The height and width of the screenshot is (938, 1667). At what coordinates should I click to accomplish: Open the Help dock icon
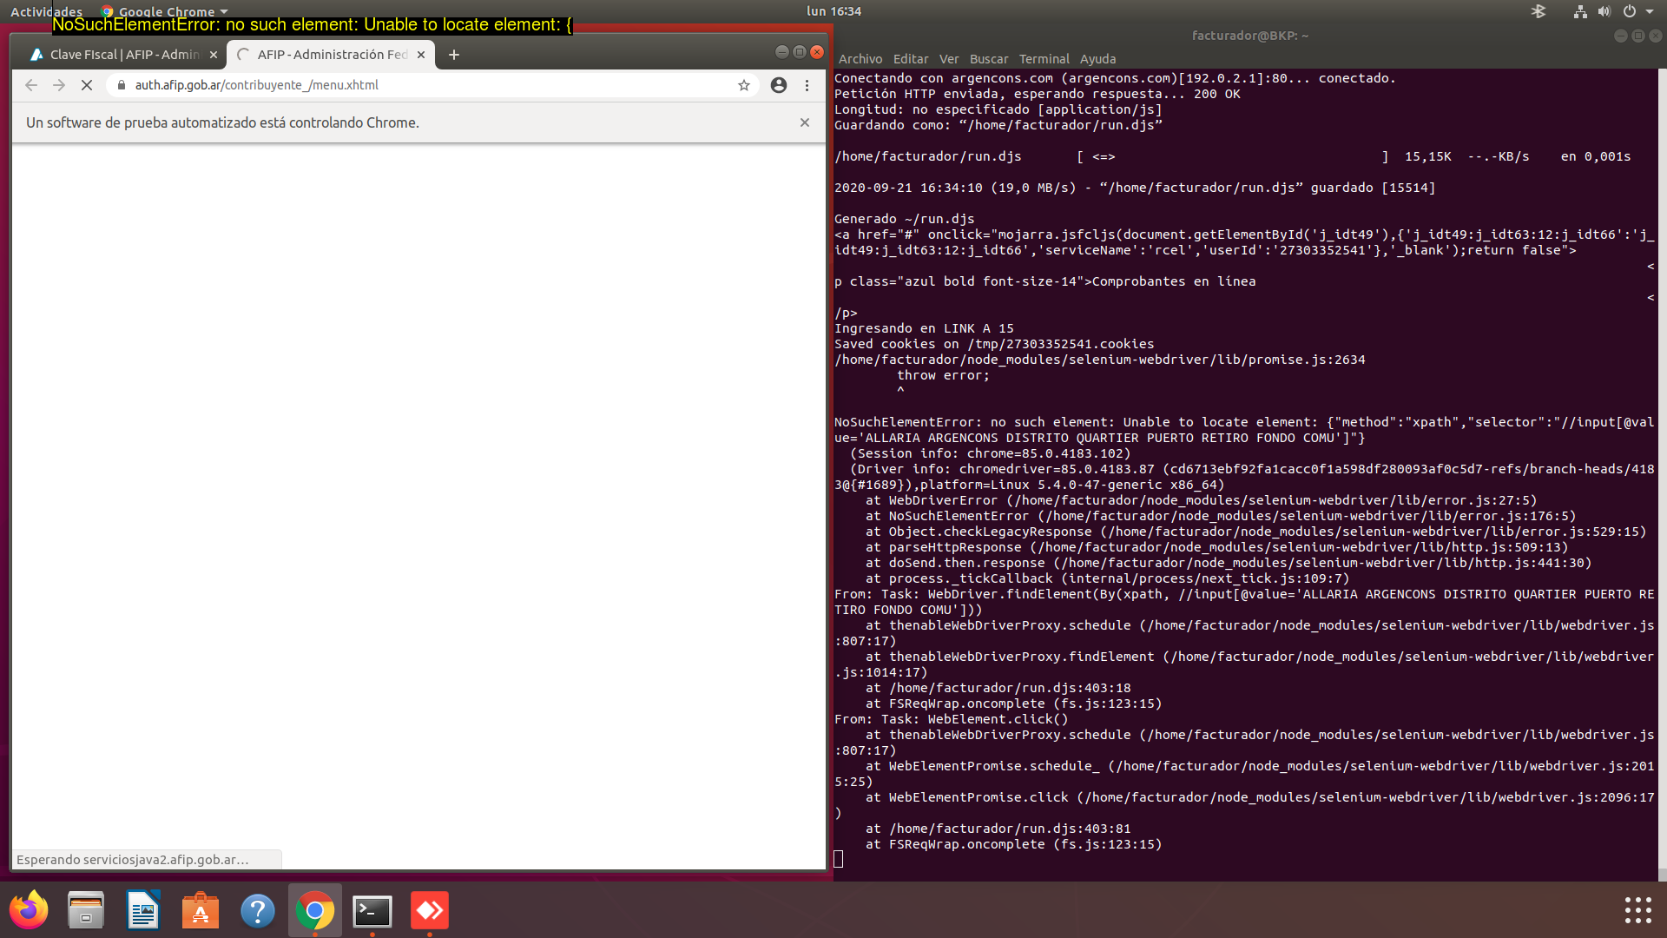point(258,910)
